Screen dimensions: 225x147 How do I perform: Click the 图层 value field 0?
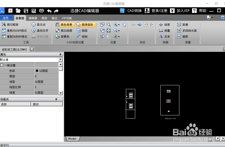(x=46, y=76)
